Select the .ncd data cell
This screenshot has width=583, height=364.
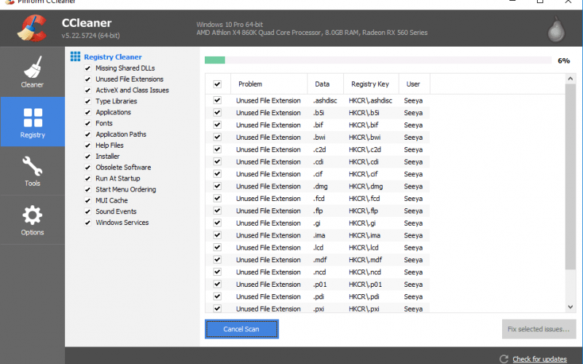pyautogui.click(x=319, y=272)
